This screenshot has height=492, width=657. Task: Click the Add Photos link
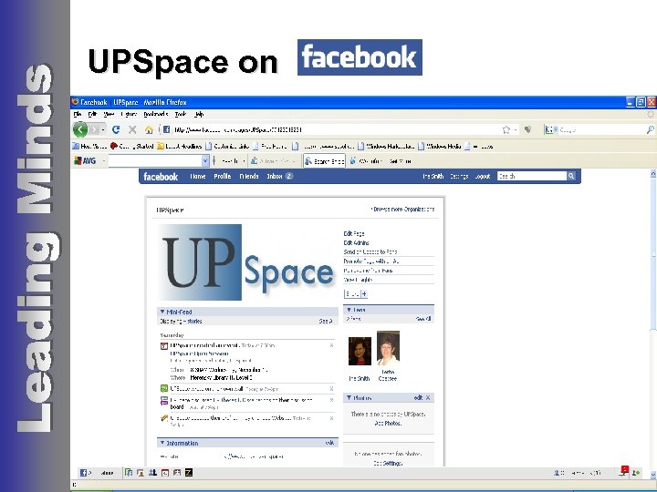click(x=388, y=424)
